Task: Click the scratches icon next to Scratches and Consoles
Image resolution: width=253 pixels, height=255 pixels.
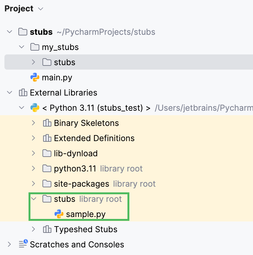Action: 23,244
